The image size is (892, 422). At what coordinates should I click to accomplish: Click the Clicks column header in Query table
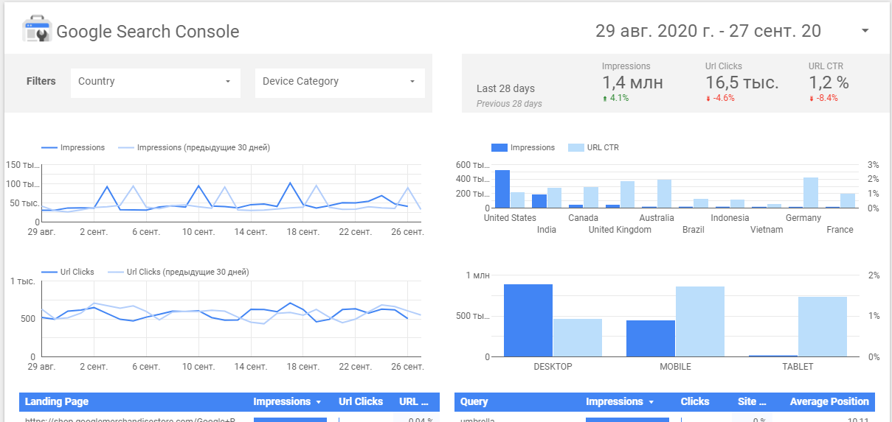click(x=695, y=401)
